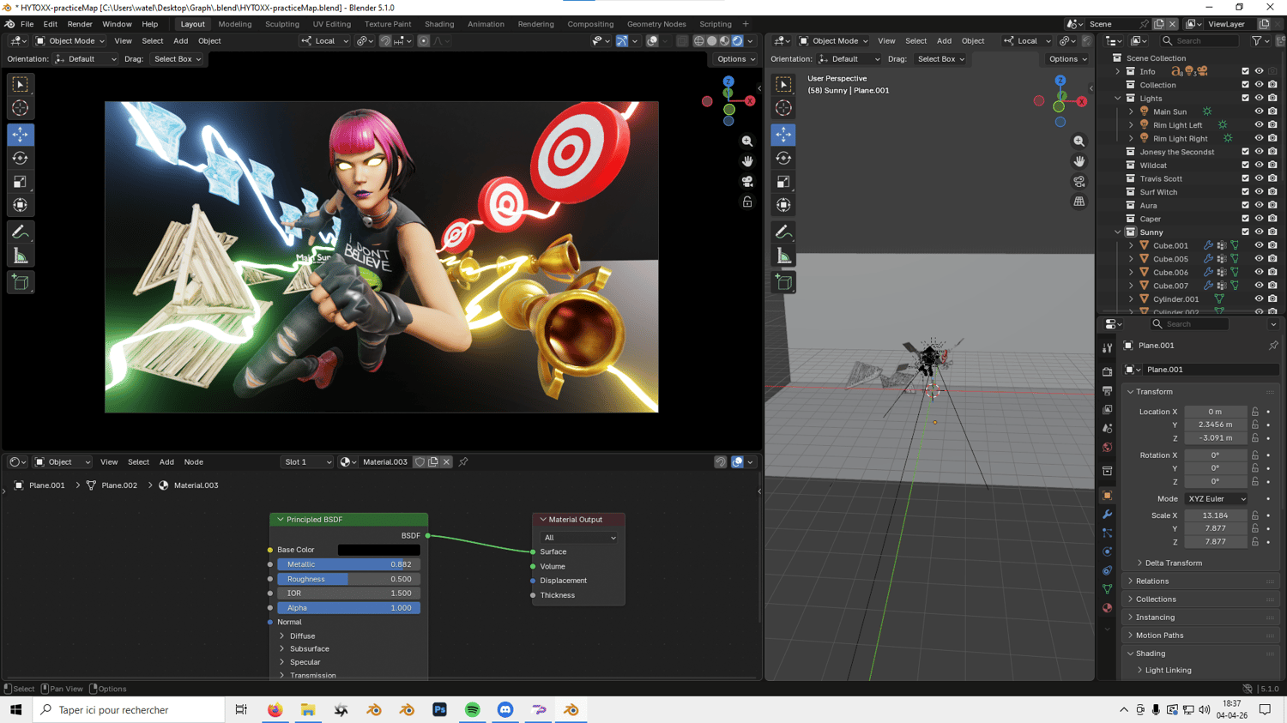Viewport: 1287px width, 723px height.
Task: Expand the Subsurface section in Principled BSDF
Action: (309, 649)
